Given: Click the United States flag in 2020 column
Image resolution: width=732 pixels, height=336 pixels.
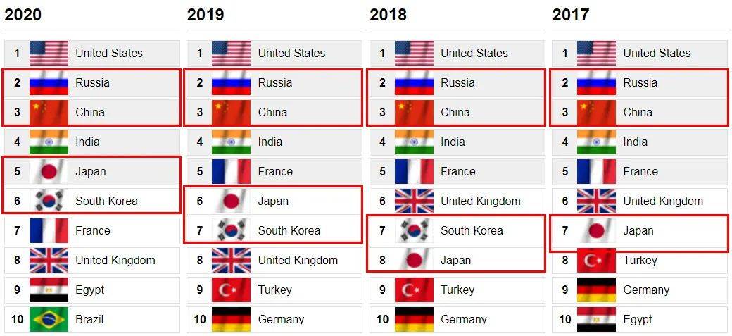Looking at the screenshot, I should coord(49,53).
